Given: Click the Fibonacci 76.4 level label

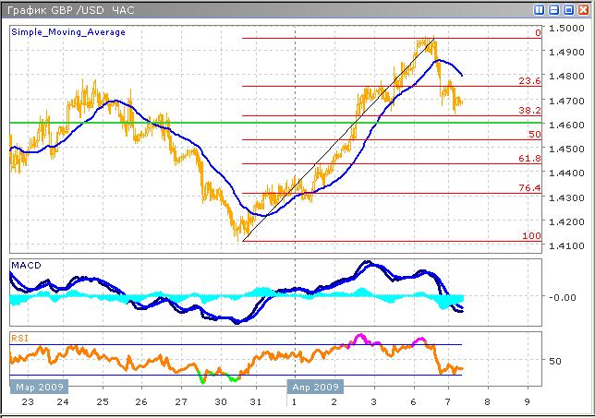Looking at the screenshot, I should click(529, 188).
